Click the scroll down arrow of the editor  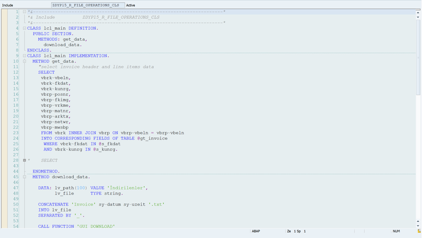pyautogui.click(x=419, y=226)
